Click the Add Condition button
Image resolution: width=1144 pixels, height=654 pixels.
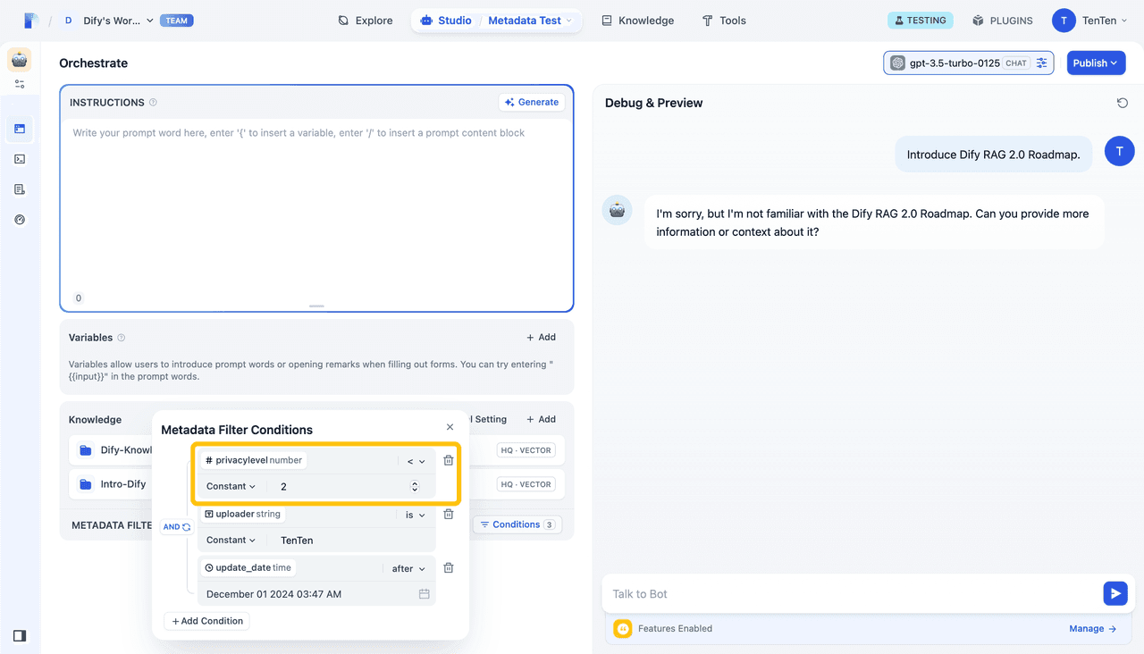pos(207,621)
